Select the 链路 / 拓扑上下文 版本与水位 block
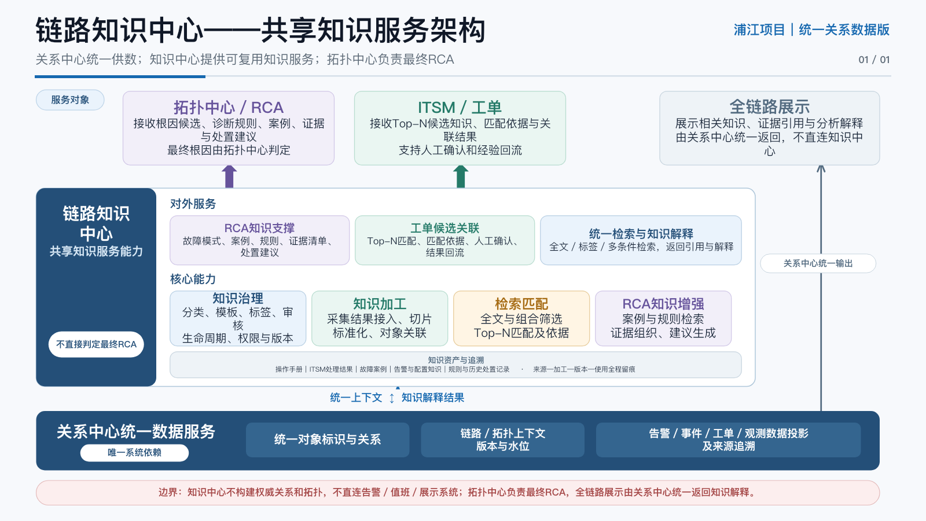926x521 pixels. coord(502,440)
